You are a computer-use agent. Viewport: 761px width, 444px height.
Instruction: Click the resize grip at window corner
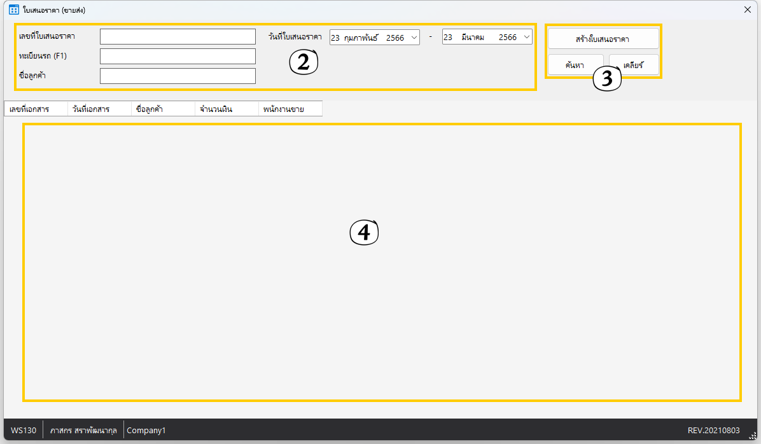752,435
